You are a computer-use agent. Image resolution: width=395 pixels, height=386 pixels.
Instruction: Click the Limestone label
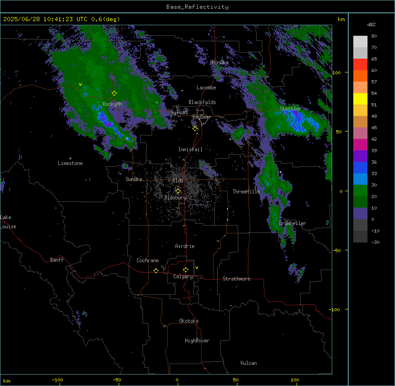[70, 163]
